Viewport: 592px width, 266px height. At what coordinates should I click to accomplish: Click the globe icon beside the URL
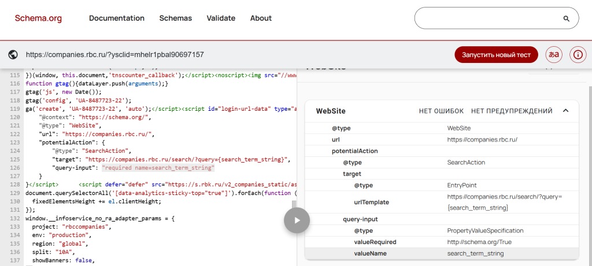pyautogui.click(x=13, y=55)
